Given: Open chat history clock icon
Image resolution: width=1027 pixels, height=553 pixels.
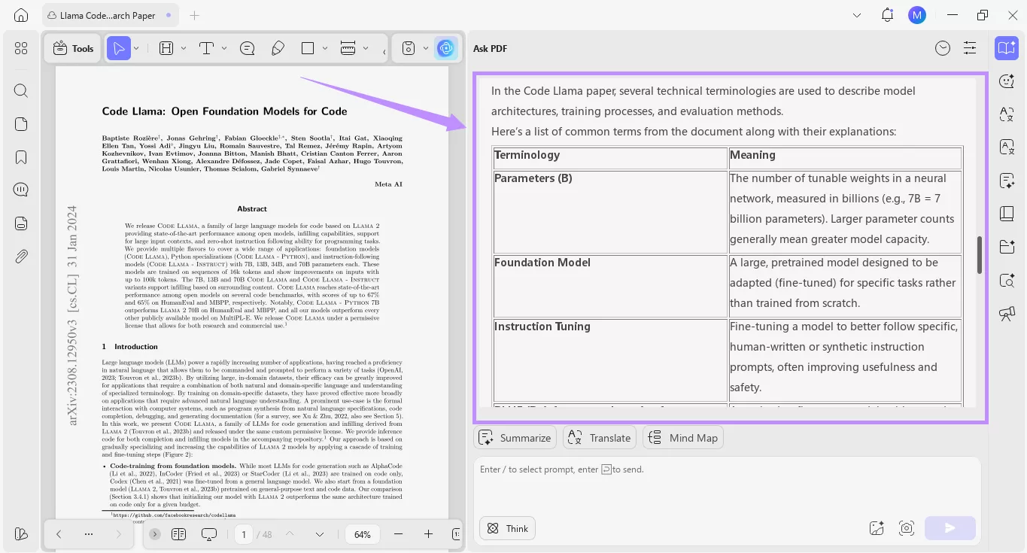Looking at the screenshot, I should pyautogui.click(x=943, y=48).
